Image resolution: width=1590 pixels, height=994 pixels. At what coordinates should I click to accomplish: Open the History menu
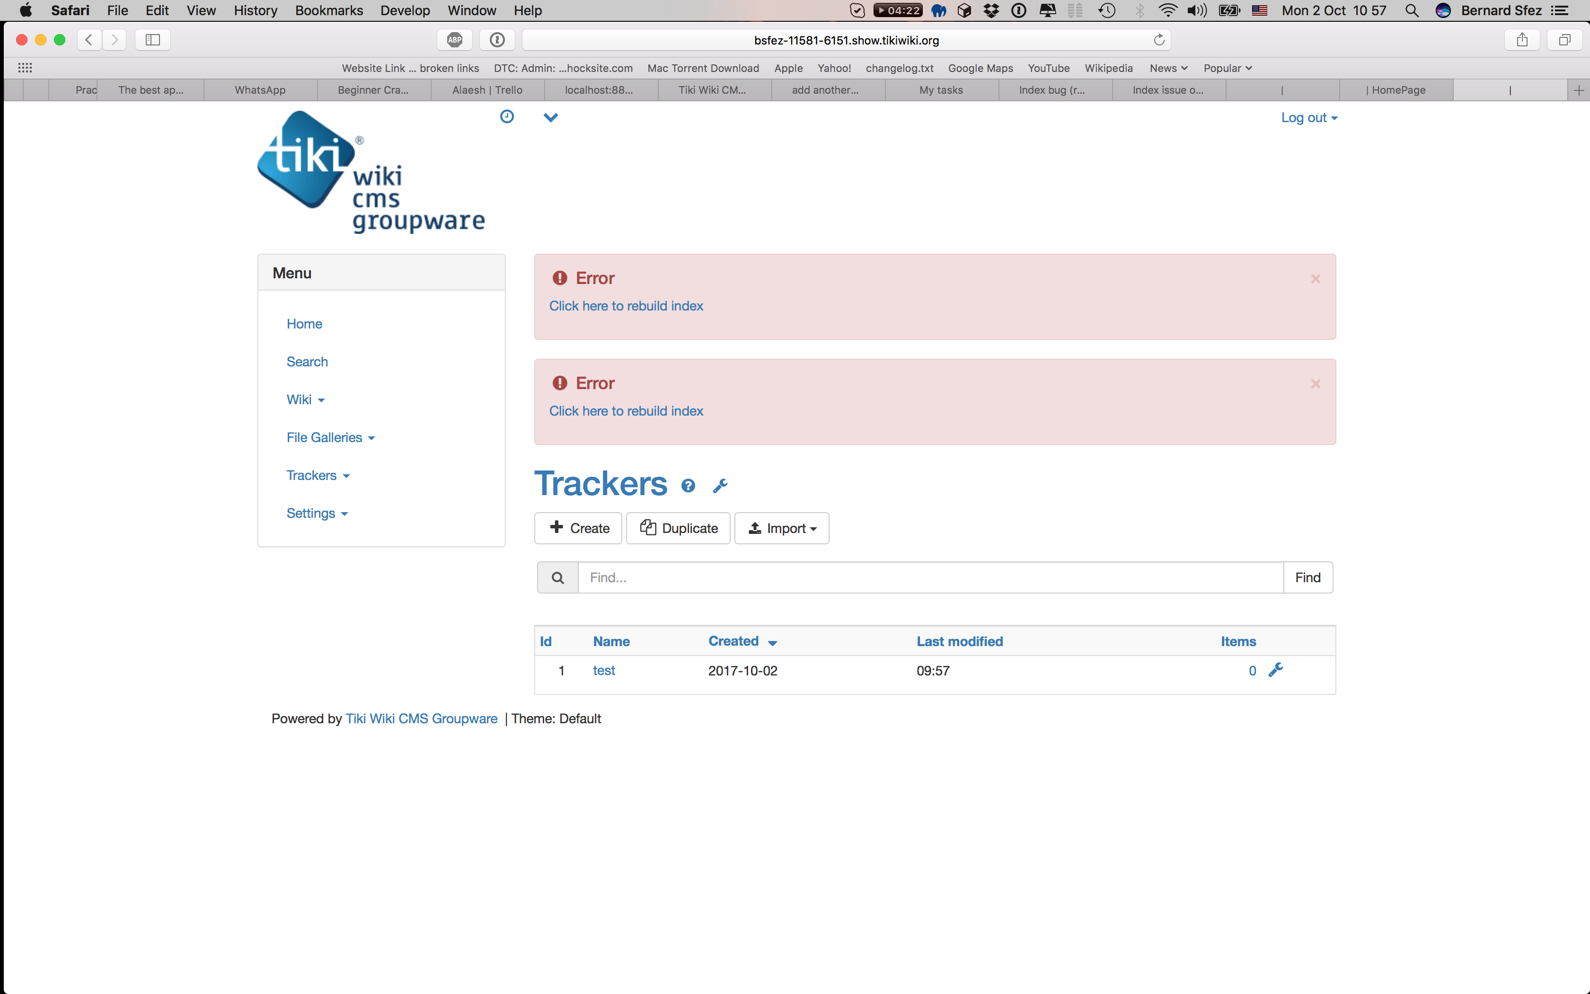255,10
